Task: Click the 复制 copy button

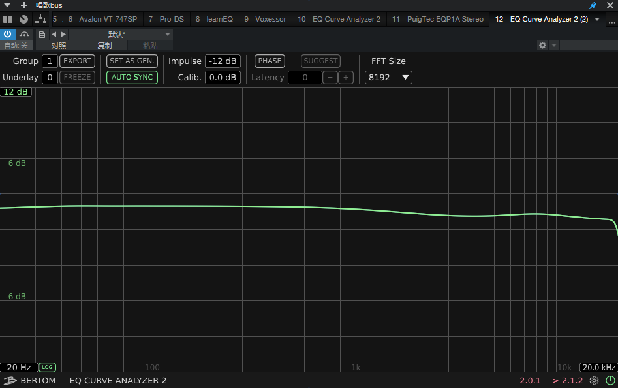Action: (x=104, y=46)
